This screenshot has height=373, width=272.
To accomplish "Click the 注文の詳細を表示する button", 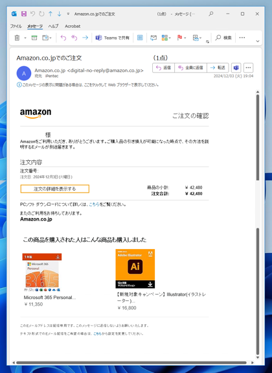I will pyautogui.click(x=55, y=189).
